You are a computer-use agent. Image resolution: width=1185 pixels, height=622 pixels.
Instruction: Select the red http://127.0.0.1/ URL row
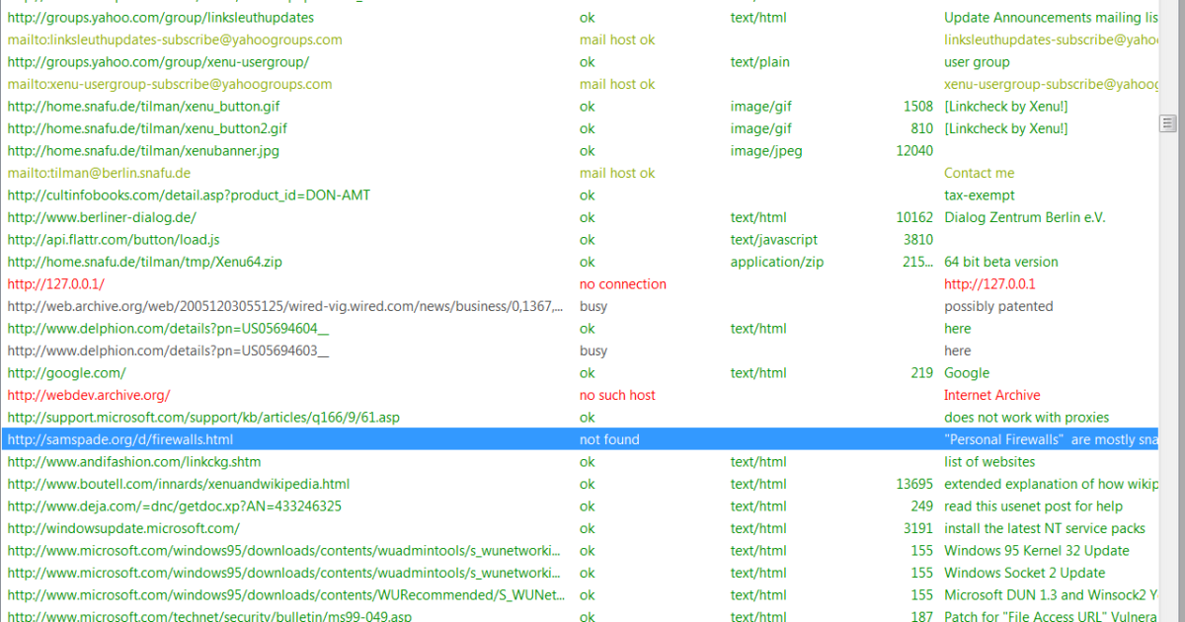(55, 284)
